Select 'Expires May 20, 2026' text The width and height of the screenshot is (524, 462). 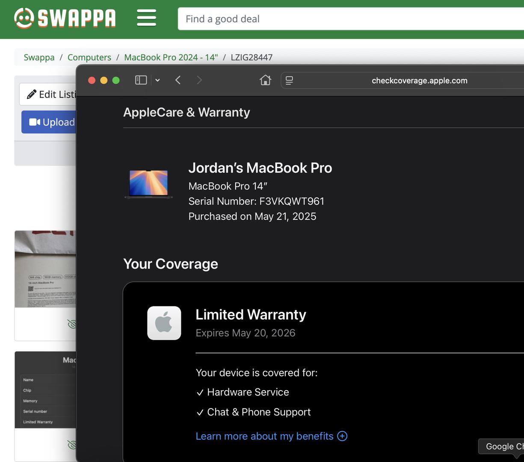pos(246,333)
